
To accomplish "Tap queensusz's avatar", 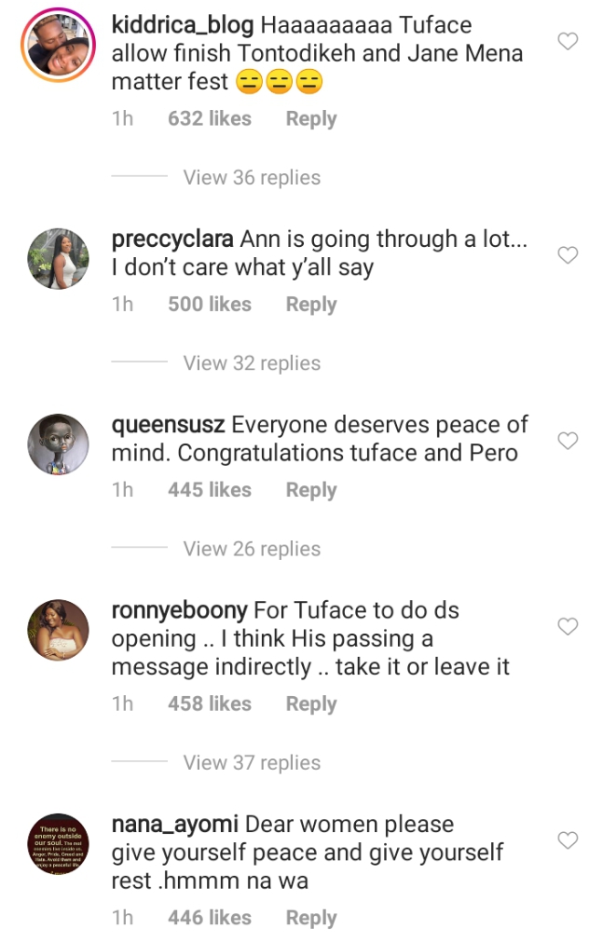I will [58, 444].
